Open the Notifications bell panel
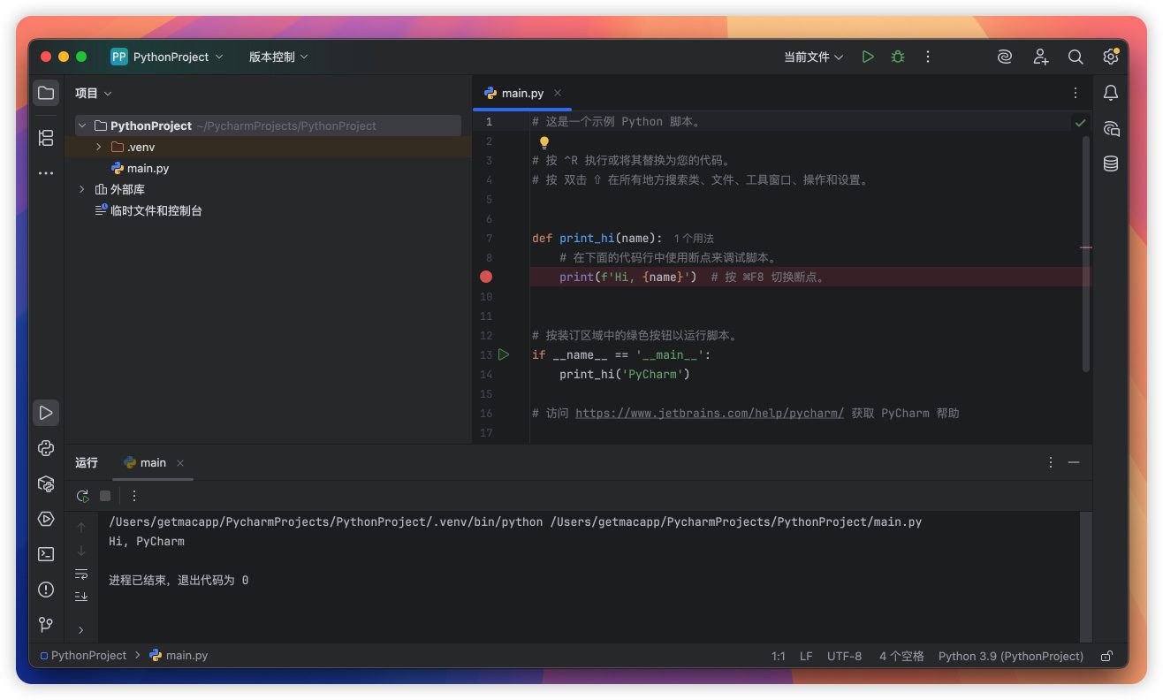The height and width of the screenshot is (700, 1163). (x=1111, y=93)
